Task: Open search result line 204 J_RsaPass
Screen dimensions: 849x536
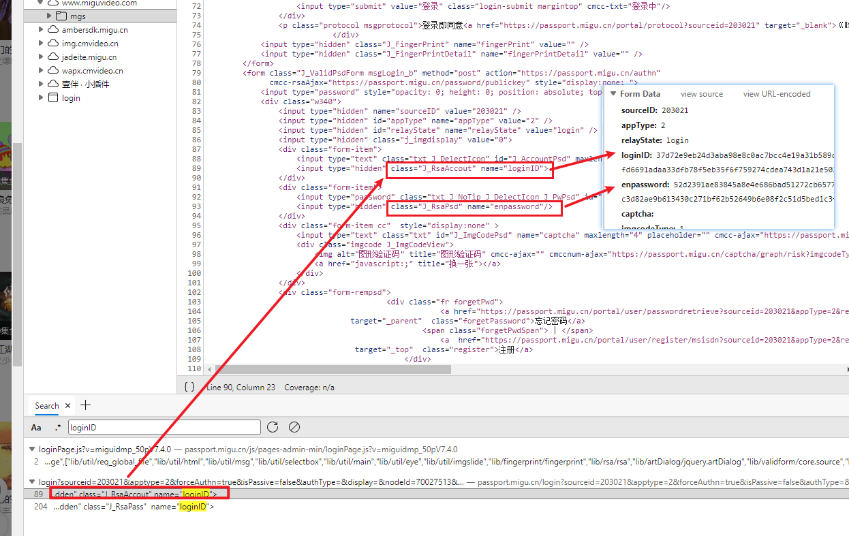Action: (436, 507)
